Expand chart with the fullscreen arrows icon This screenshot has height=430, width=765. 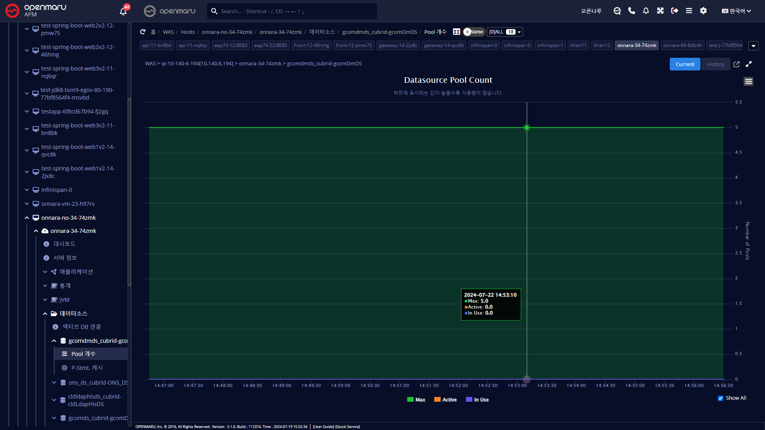tap(749, 64)
